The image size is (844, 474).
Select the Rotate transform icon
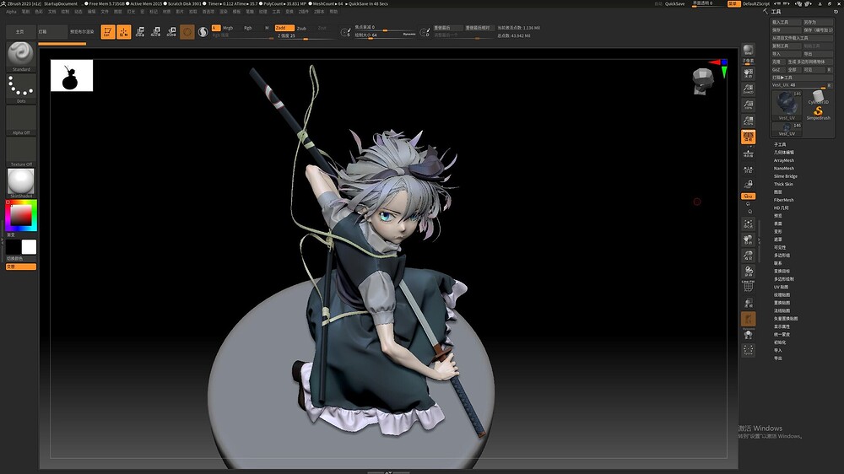pos(171,32)
